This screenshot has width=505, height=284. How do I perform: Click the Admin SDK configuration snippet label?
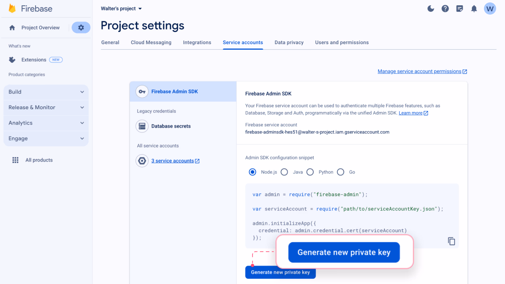pyautogui.click(x=280, y=158)
